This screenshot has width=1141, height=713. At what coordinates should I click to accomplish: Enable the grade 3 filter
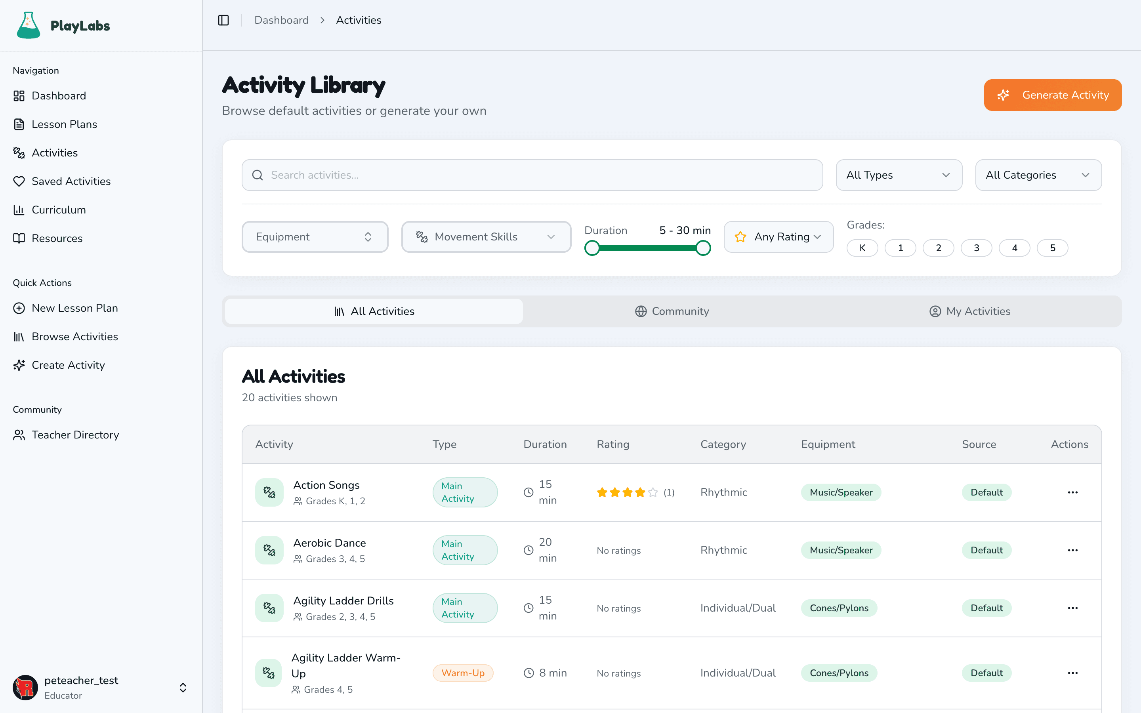coord(977,248)
